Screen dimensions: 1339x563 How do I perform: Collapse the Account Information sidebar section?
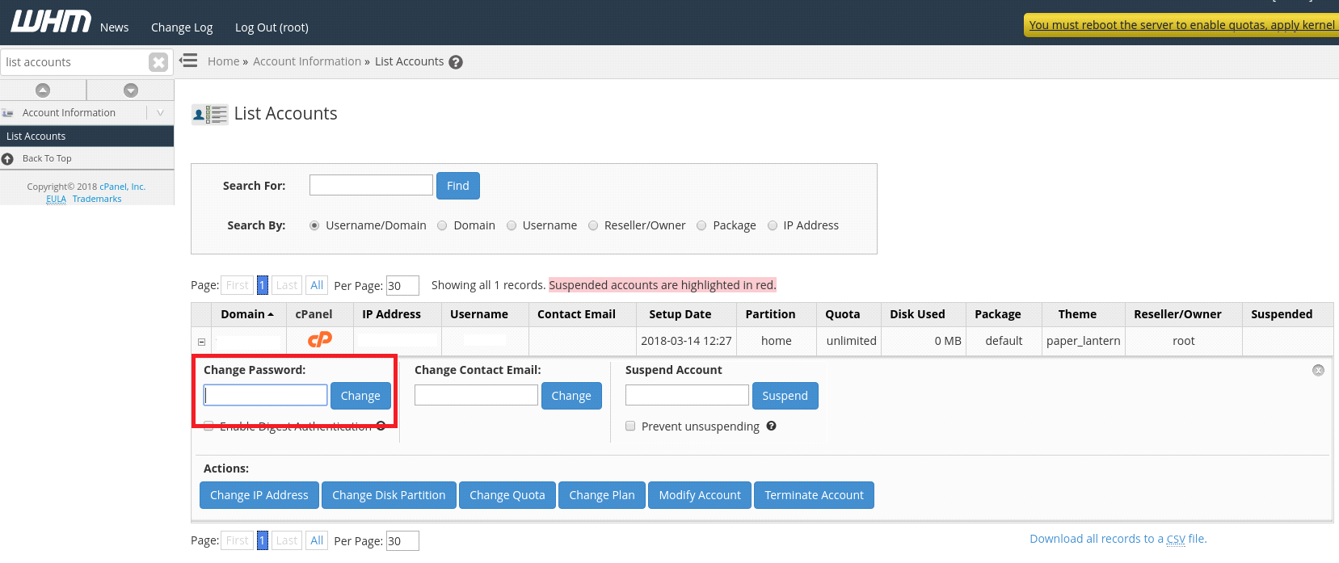click(x=160, y=113)
